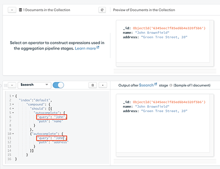Click the "1 Documents in the Collection" label
Viewport: 220px width, 169px height.
[46, 10]
